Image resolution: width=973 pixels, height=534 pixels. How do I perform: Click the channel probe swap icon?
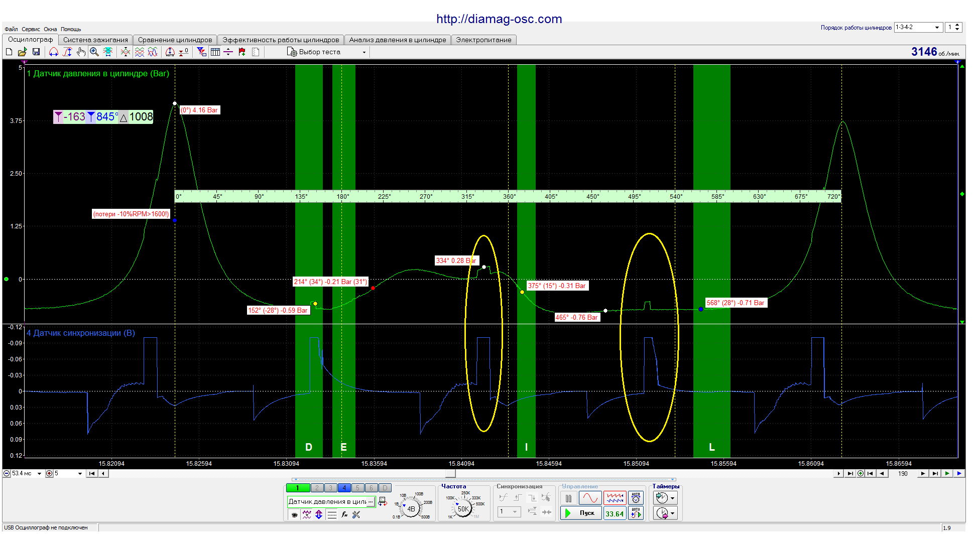(x=383, y=501)
